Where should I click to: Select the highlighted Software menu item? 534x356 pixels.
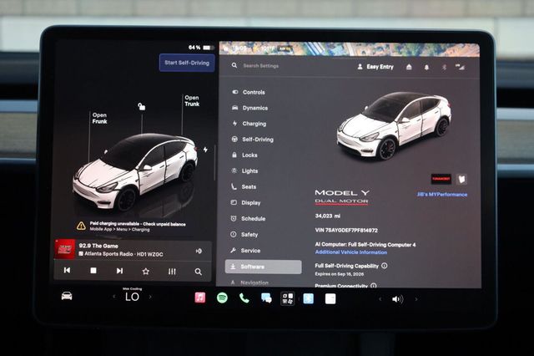pos(264,267)
